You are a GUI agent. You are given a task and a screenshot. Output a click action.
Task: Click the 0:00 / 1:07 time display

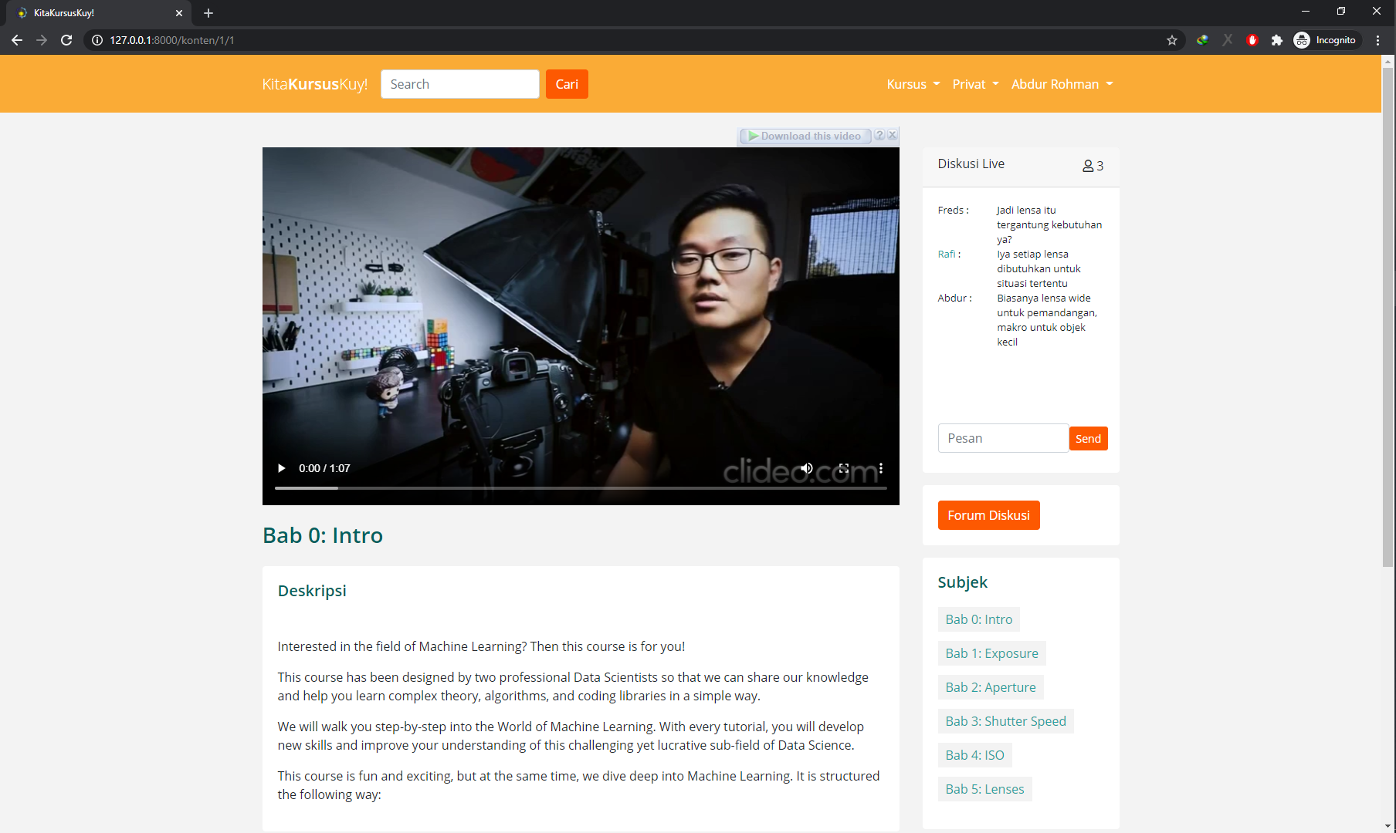pyautogui.click(x=324, y=468)
